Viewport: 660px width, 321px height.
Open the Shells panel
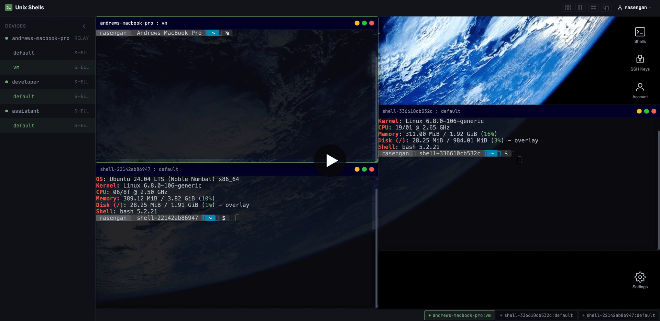pos(640,35)
